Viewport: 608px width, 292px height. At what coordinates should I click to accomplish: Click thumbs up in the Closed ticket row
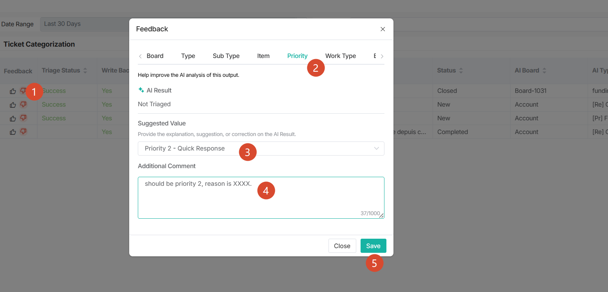(x=13, y=91)
